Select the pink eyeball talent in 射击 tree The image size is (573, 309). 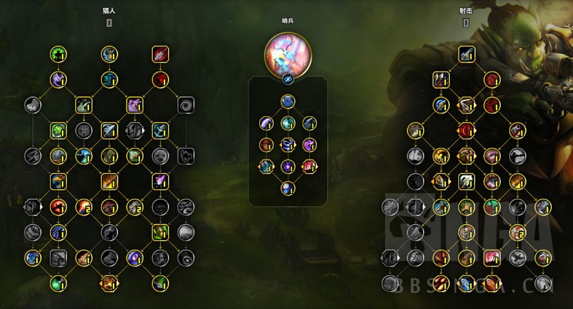click(492, 156)
